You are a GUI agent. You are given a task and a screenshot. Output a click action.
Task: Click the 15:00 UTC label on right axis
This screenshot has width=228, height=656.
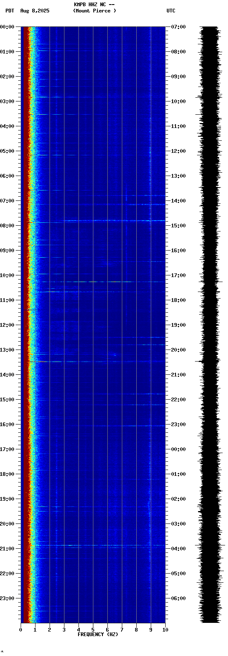178,226
